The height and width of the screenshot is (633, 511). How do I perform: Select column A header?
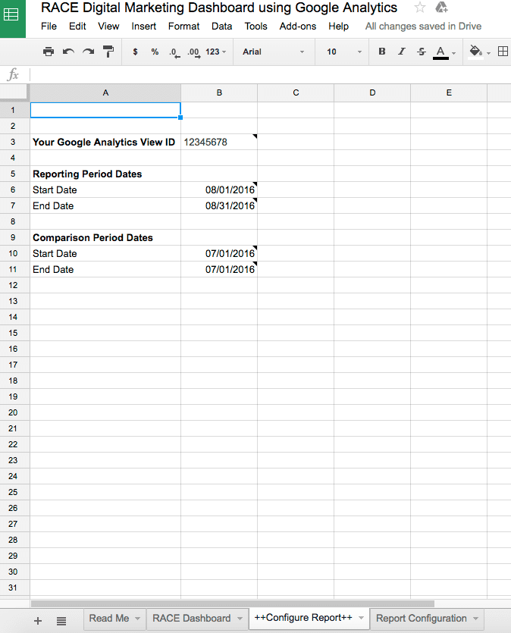pyautogui.click(x=105, y=92)
